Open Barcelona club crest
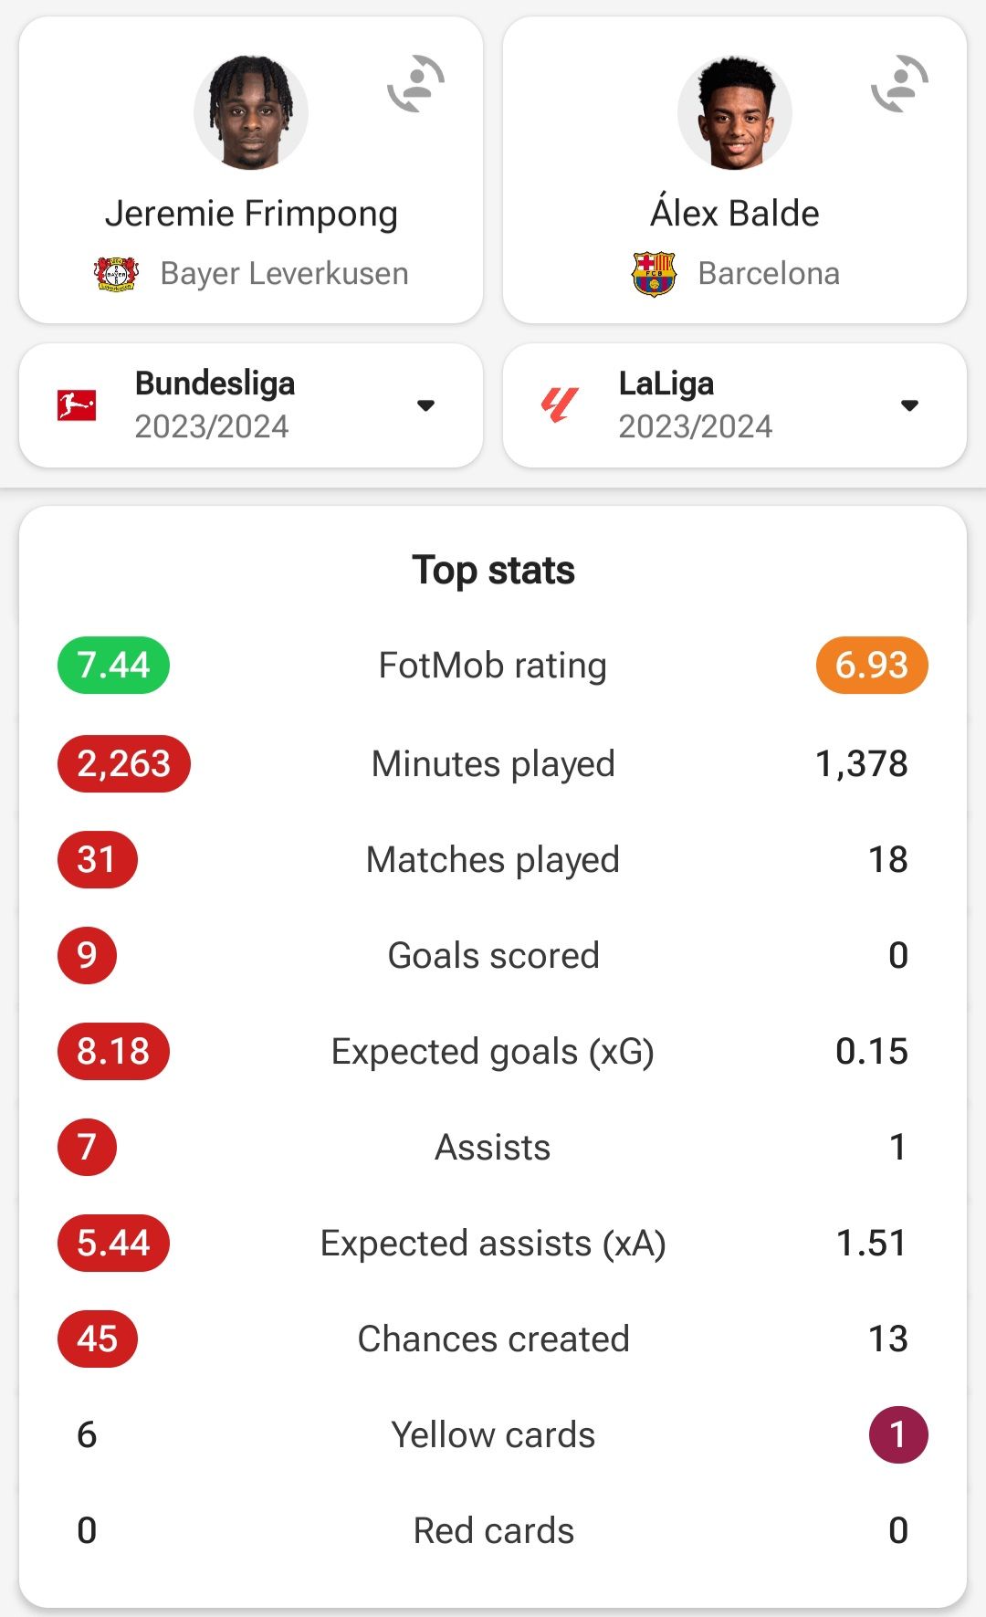The height and width of the screenshot is (1617, 986). [654, 274]
